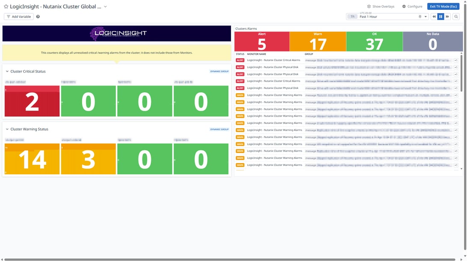Filter by the orange Warn 17 tile
467x261 pixels.
318,41
